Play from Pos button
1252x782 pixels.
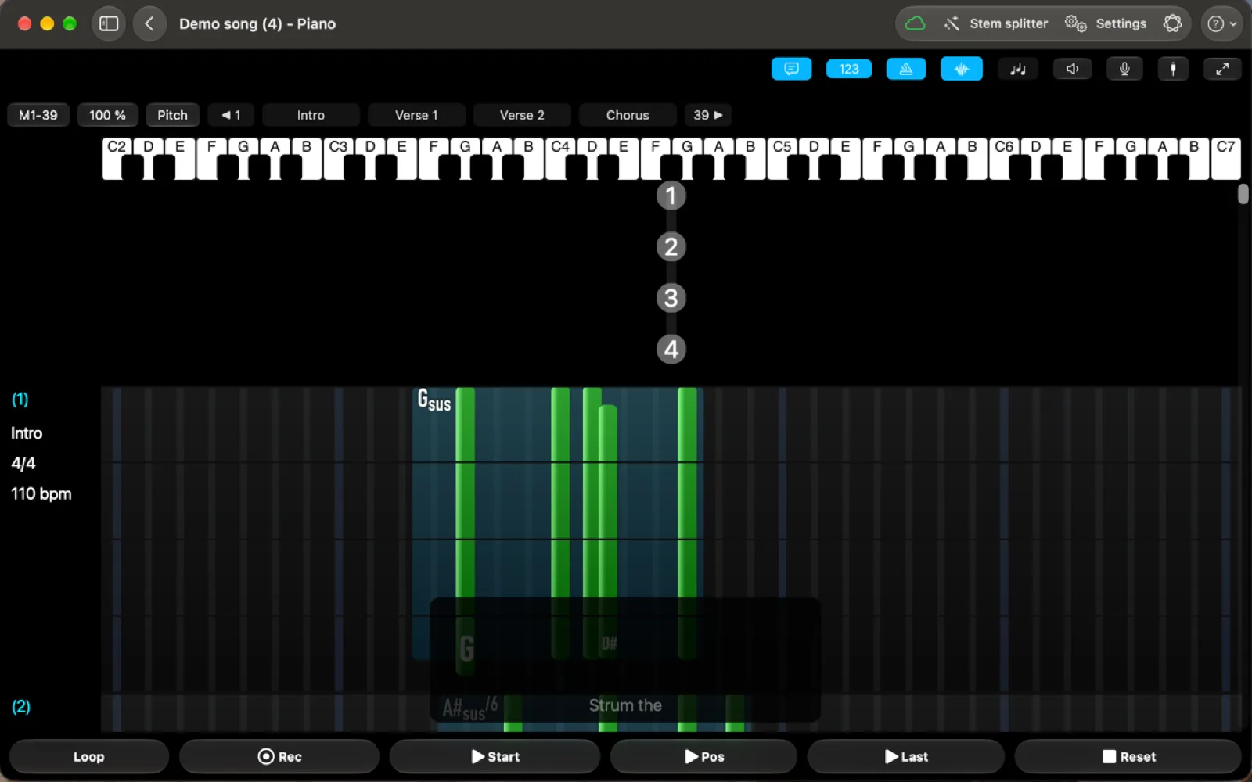coord(704,756)
